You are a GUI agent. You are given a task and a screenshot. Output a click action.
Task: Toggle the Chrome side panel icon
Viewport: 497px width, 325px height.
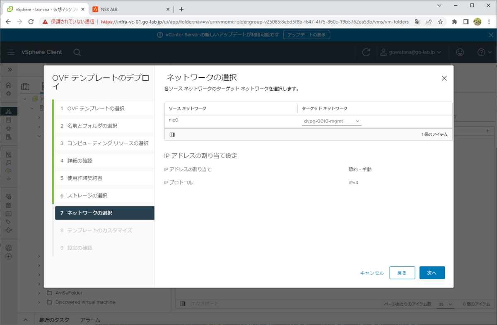466,22
